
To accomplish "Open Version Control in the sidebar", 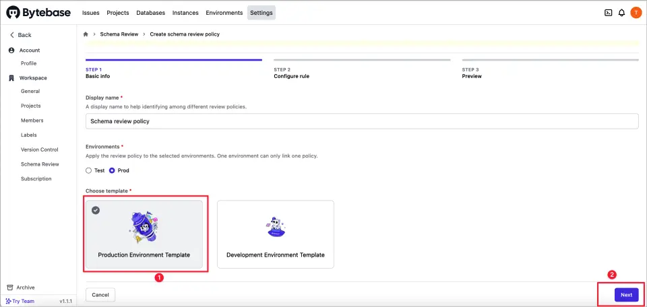I will tap(39, 149).
